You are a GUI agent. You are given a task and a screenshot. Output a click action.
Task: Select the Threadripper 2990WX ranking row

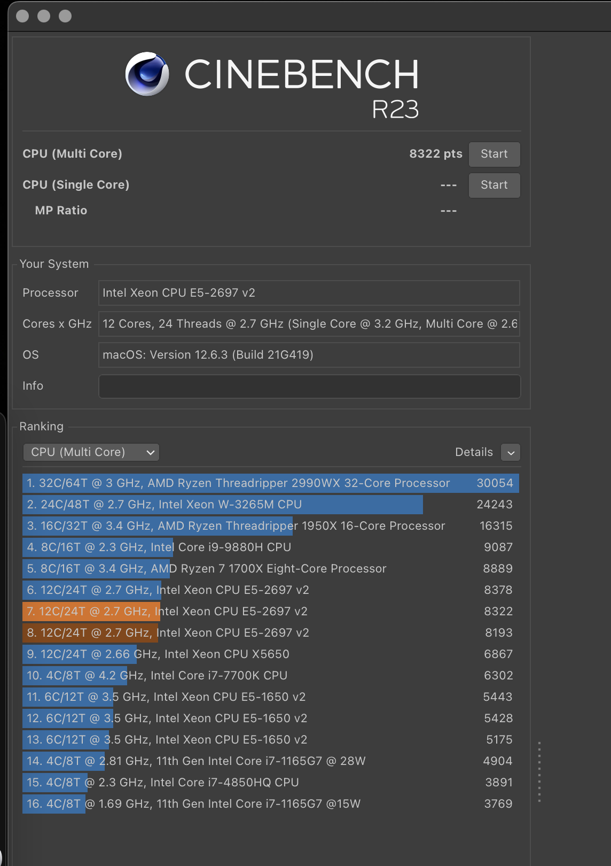tap(271, 483)
